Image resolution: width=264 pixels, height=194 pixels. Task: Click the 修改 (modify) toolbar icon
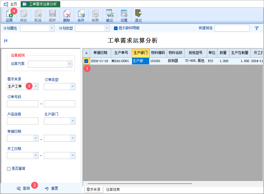pos(24,16)
